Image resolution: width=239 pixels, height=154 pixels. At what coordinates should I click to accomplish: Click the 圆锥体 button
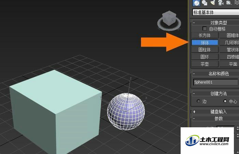(x=229, y=35)
